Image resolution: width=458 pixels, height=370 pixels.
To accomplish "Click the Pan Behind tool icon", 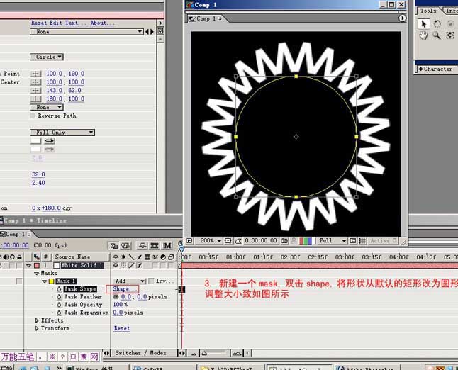I will (x=450, y=35).
